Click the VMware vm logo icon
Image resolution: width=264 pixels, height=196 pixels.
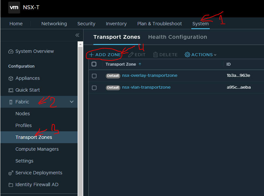click(14, 8)
